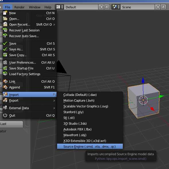The width and height of the screenshot is (169, 169).
Task: Delete the Default screen layout
Action: click(x=107, y=7)
